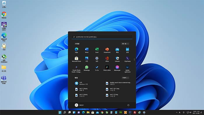Open Microsoft Store in Start menu
The height and width of the screenshot is (115, 204).
tap(76, 59)
